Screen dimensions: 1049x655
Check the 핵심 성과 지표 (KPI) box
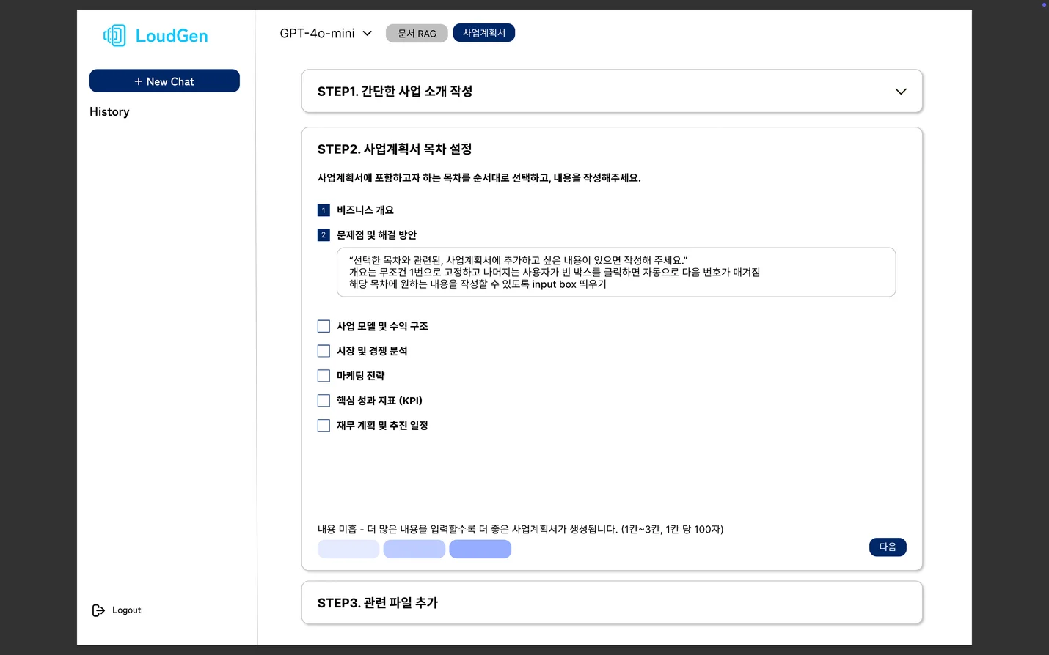[x=324, y=401]
